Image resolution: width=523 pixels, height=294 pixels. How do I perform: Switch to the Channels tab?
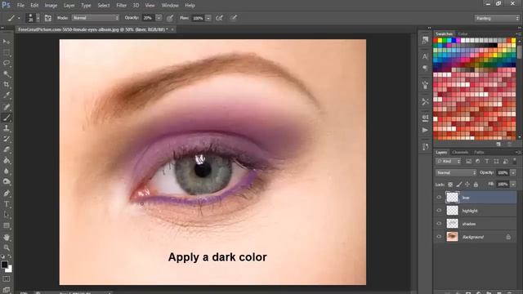pyautogui.click(x=460, y=153)
